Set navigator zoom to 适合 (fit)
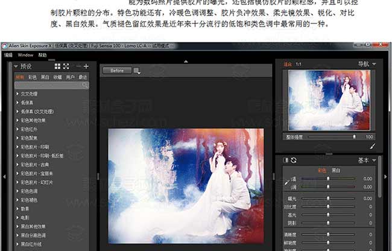 [x=288, y=65]
